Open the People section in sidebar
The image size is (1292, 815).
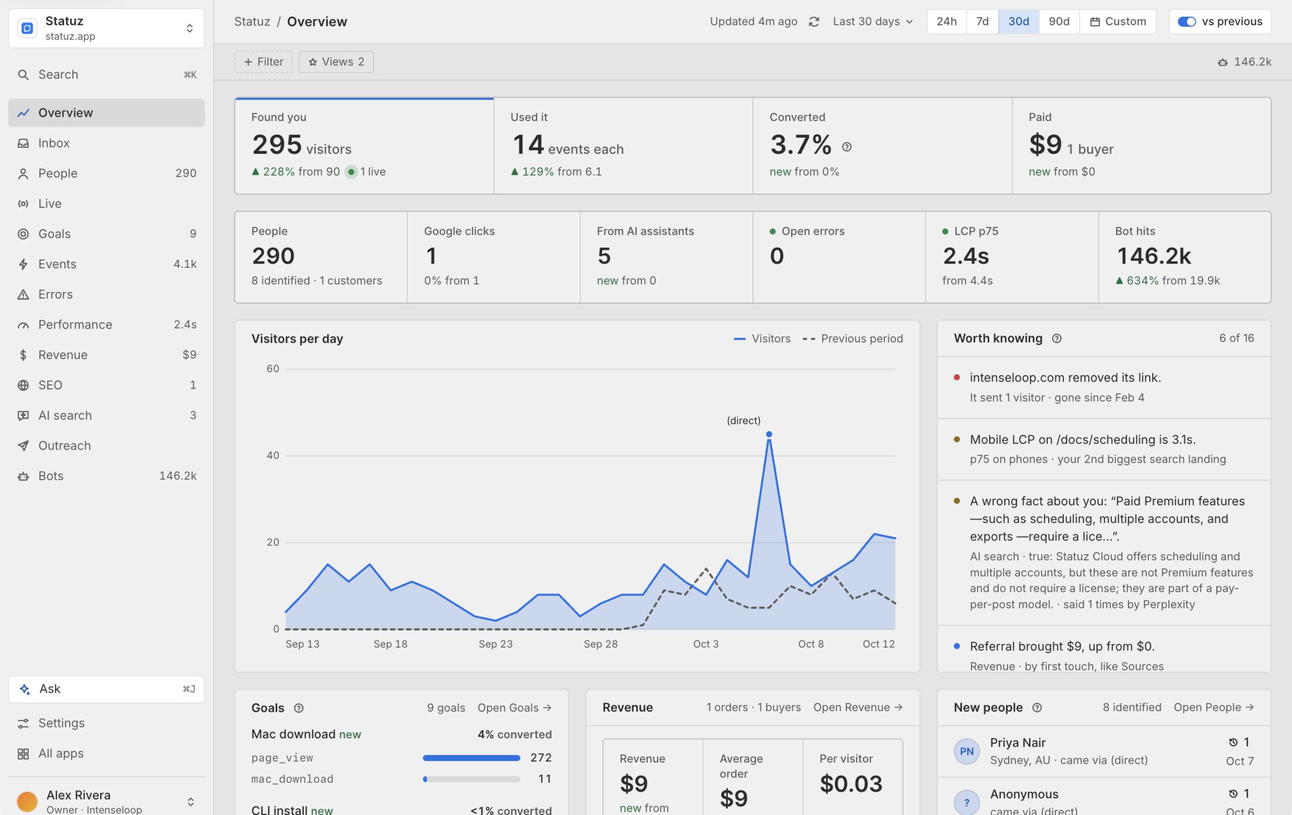[x=107, y=173]
